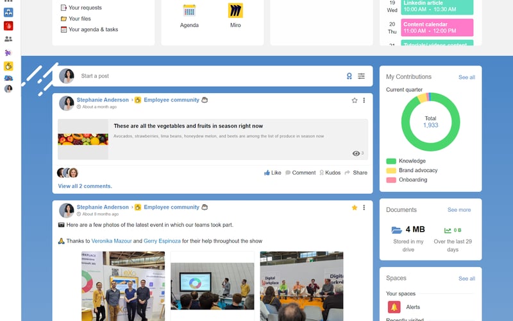Open the team booth photo thumbnail
Viewport: 513px width, 321px height.
[x=123, y=286]
